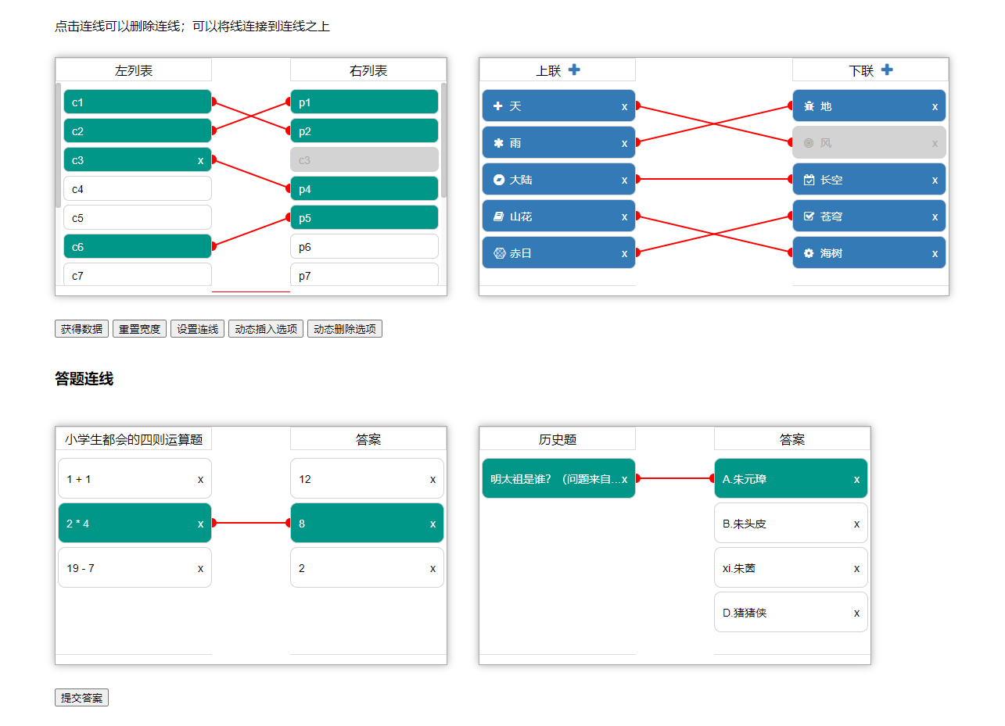The image size is (1005, 726).
Task: Select item p5 in the right list
Action: (364, 218)
